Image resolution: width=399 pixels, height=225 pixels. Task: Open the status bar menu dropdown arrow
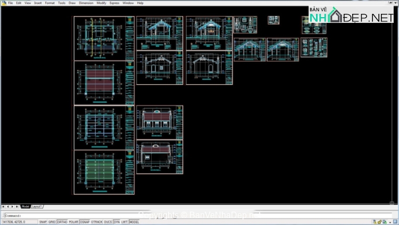coord(390,221)
